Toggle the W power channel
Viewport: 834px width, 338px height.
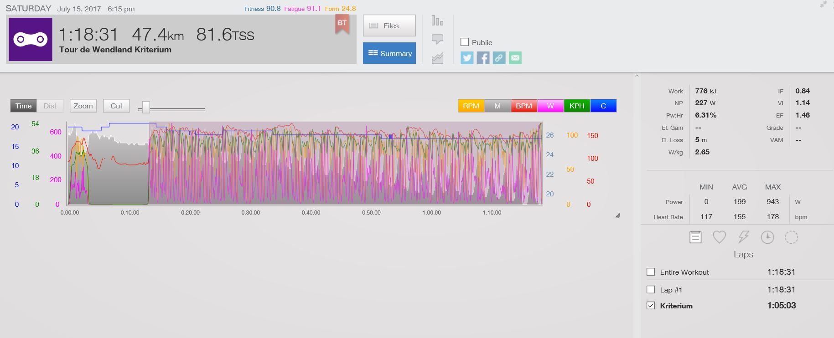(x=550, y=106)
